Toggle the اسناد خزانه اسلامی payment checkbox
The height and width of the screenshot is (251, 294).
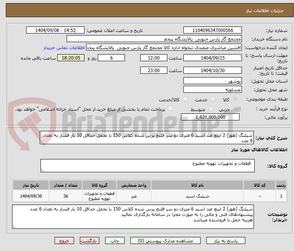click(x=170, y=108)
